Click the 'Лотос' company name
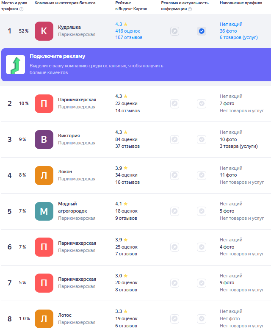 [65, 315]
